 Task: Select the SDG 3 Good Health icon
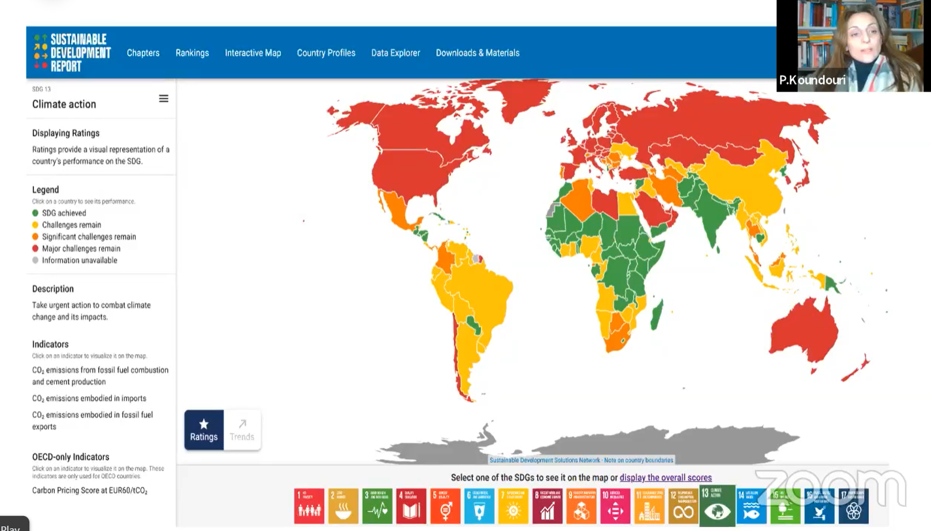tap(377, 506)
